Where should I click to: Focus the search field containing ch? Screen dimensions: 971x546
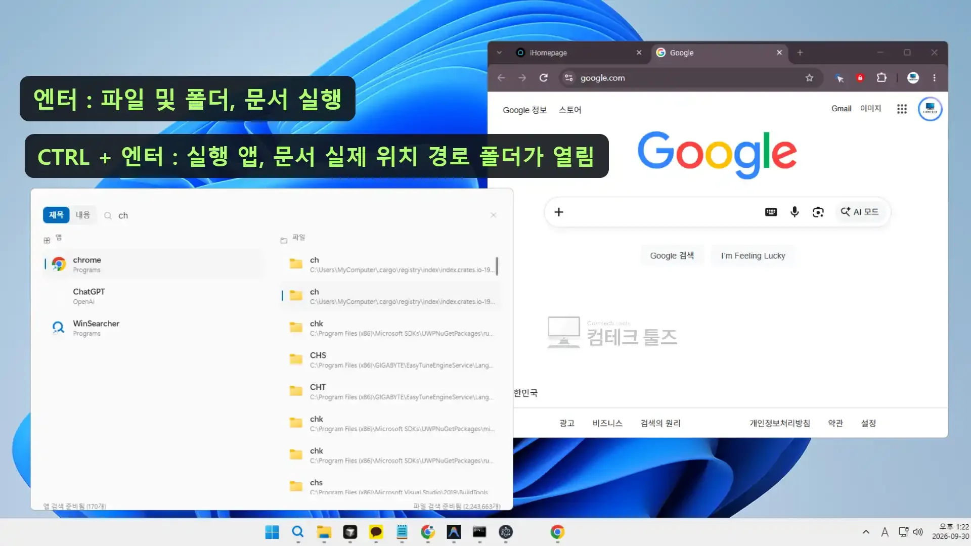[x=298, y=215]
